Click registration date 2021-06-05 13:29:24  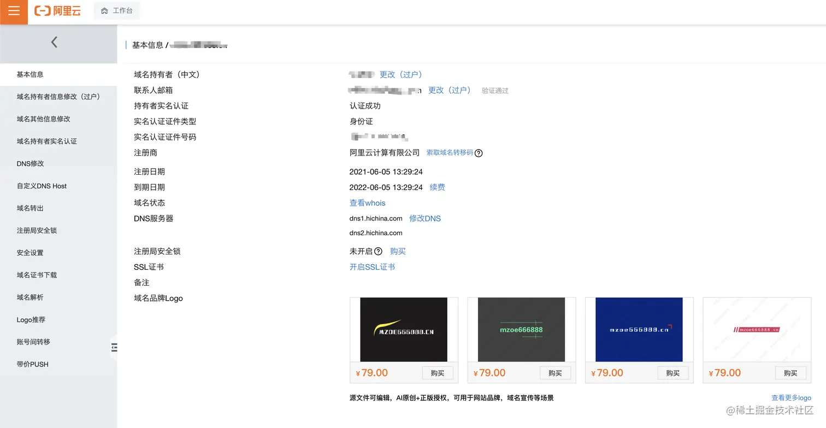point(386,172)
